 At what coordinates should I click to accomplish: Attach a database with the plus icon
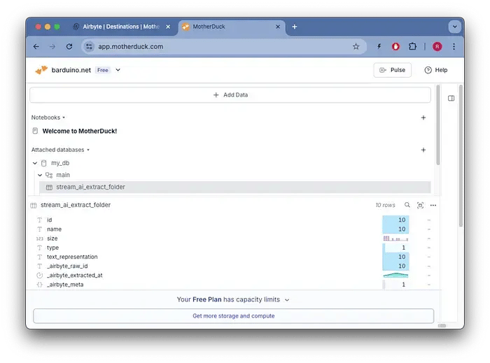point(423,150)
